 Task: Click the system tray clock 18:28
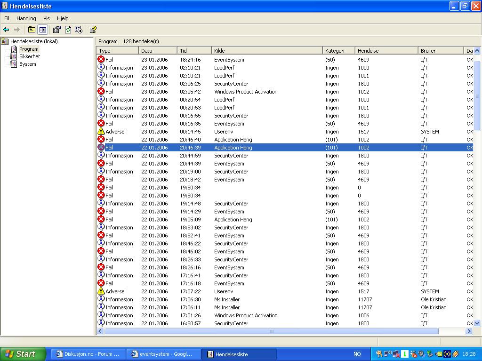point(469,354)
